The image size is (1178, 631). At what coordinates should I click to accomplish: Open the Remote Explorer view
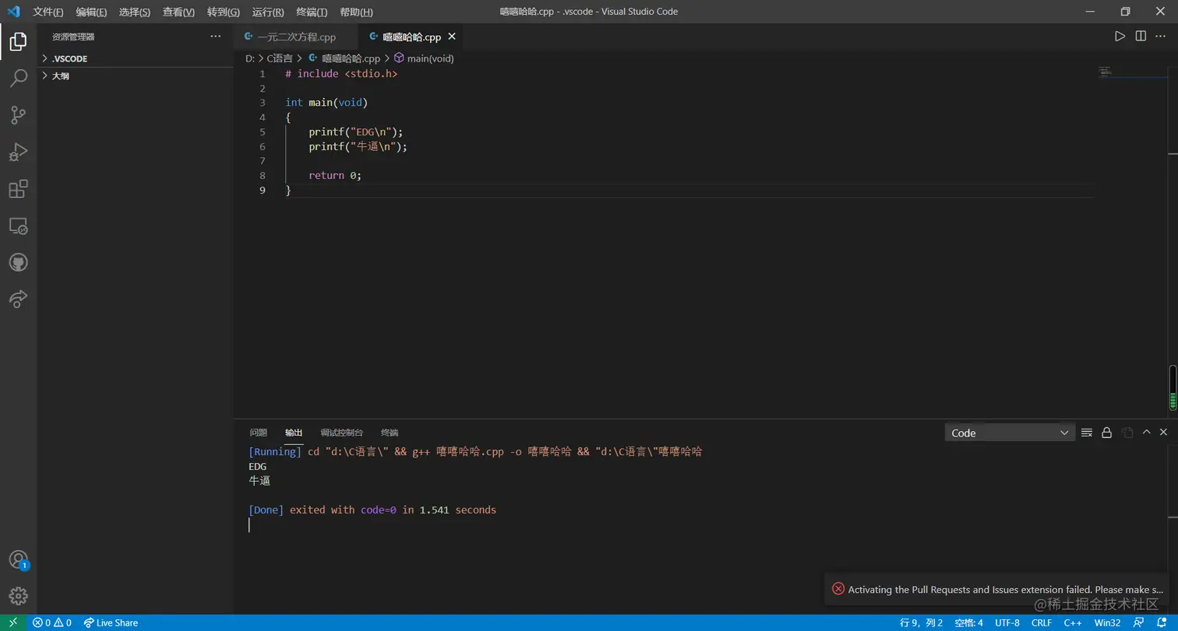pos(18,226)
